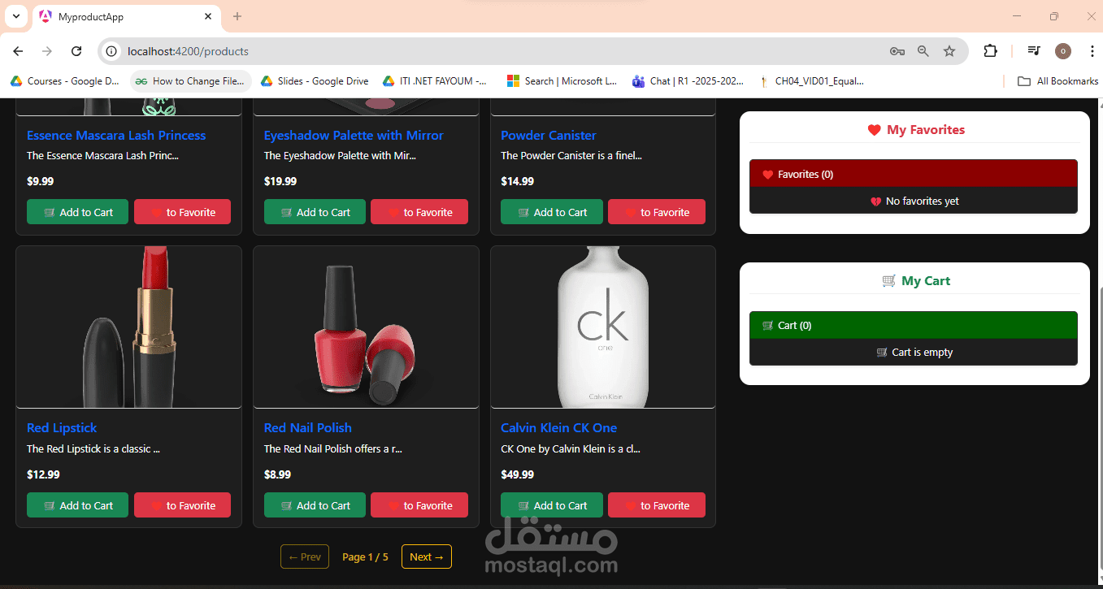Screen dimensions: 1103x589
Task: Open the media controls icon
Action: coord(1034,51)
